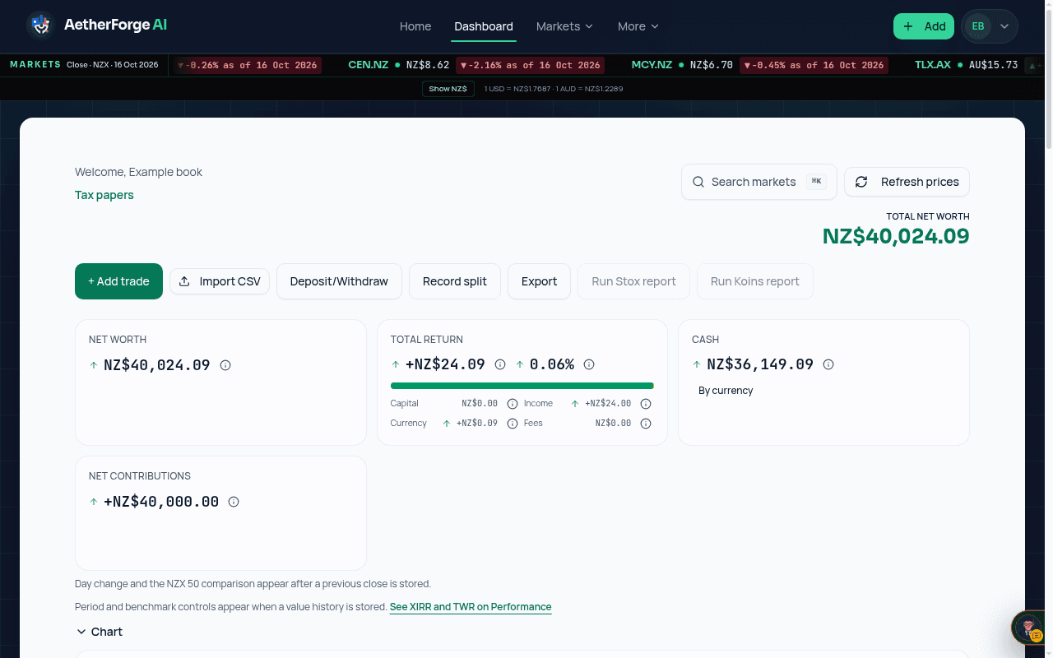Show info for Capital NZ$0.00
This screenshot has height=658, width=1053.
coord(513,404)
